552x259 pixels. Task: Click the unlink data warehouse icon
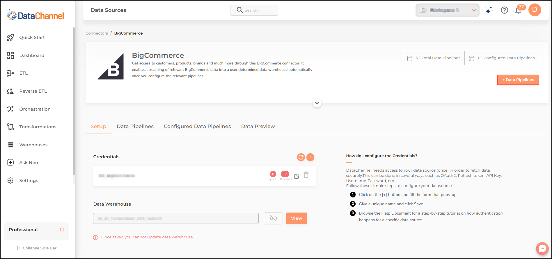pyautogui.click(x=273, y=218)
